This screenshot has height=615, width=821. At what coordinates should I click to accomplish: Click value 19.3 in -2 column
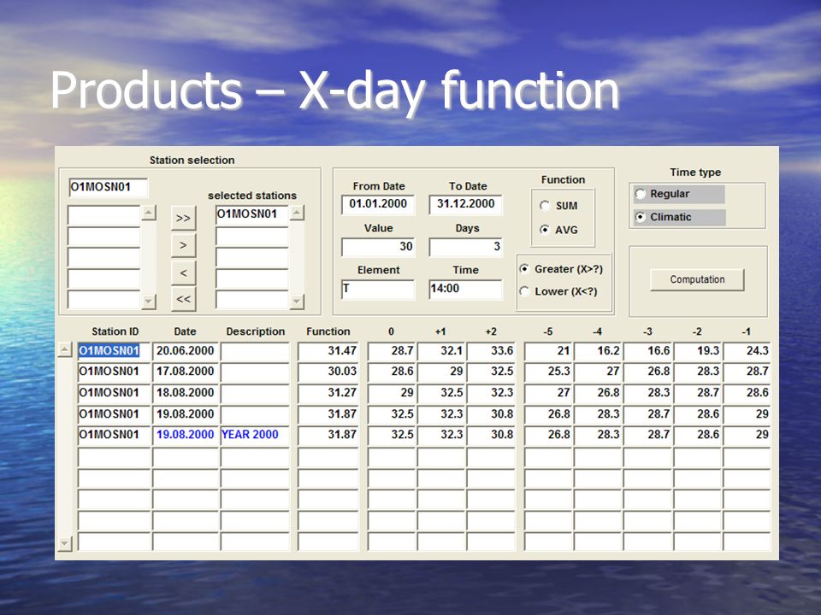698,350
